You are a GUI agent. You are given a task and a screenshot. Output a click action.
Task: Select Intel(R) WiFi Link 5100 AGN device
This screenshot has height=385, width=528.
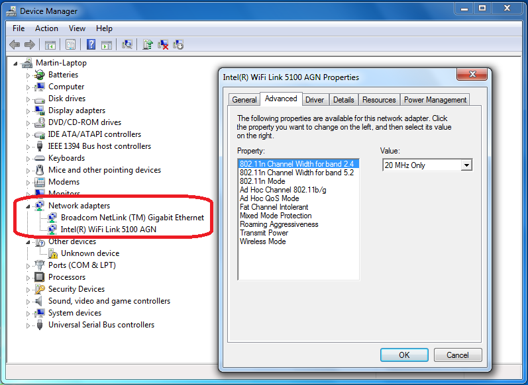coord(108,230)
